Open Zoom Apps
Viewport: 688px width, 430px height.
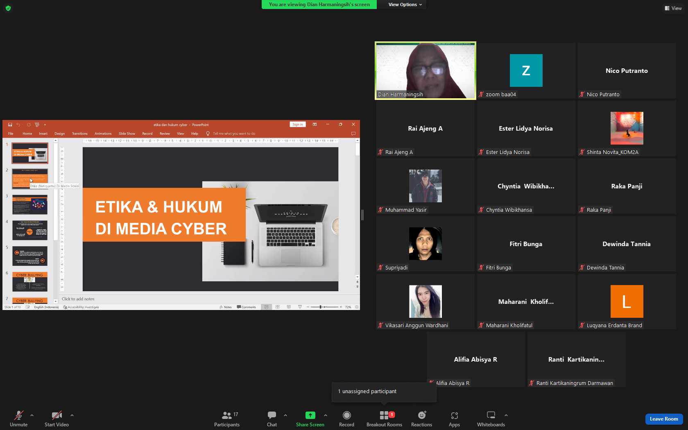[x=454, y=419]
